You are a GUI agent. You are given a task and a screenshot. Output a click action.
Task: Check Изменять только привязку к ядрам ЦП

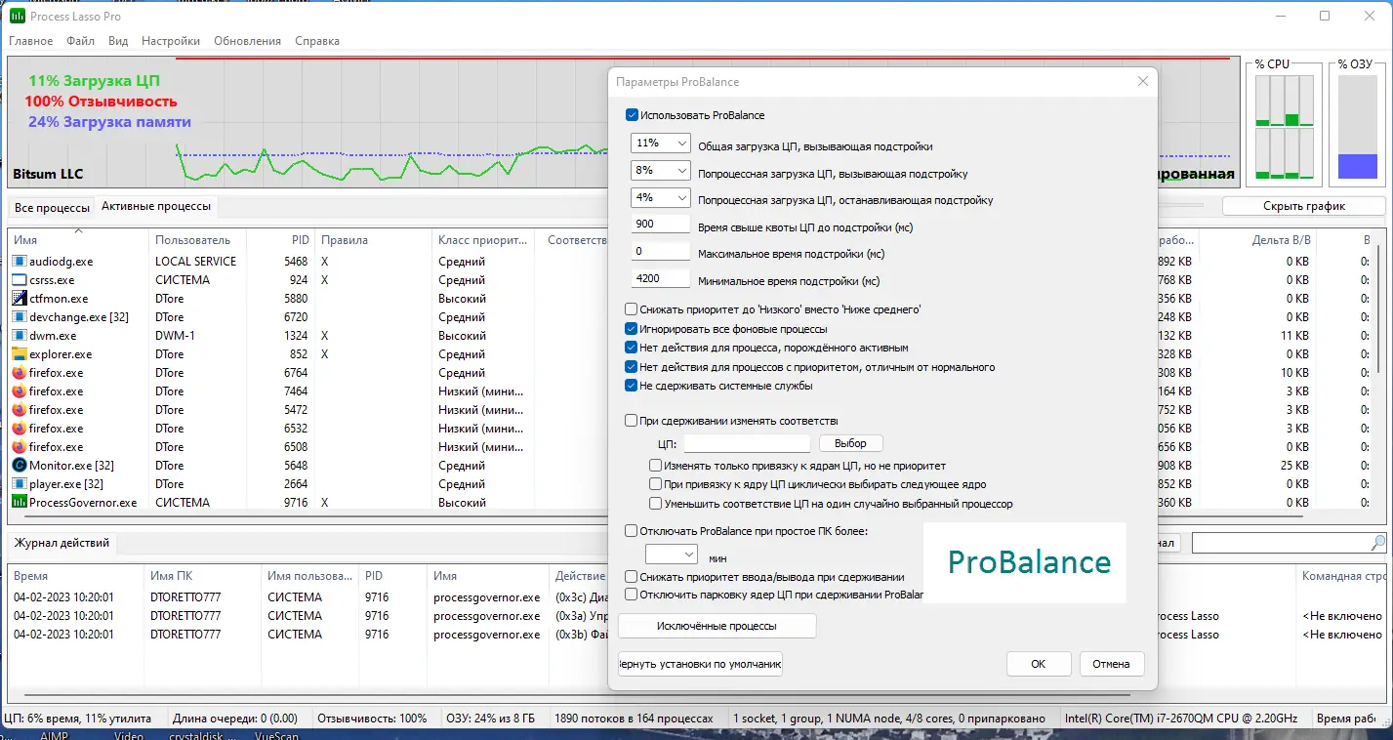[x=656, y=467]
